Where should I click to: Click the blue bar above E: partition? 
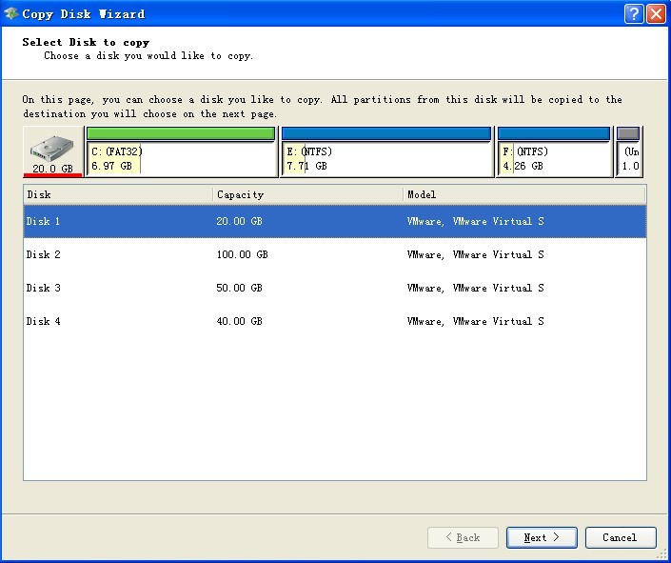[386, 133]
